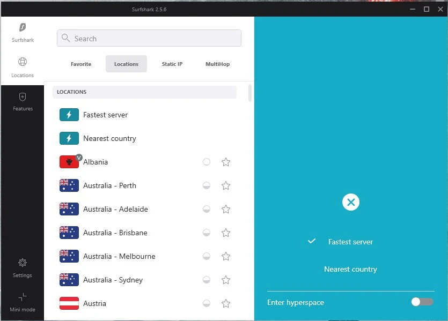The image size is (448, 321).
Task: Add Australia - Melbourne to favorites
Action: click(226, 256)
